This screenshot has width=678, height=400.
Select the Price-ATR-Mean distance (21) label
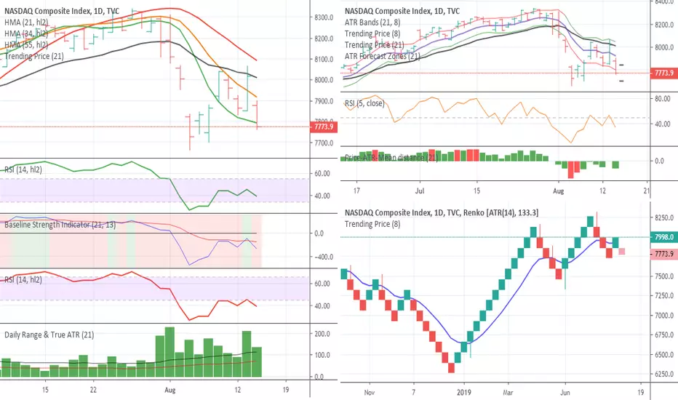pyautogui.click(x=391, y=158)
